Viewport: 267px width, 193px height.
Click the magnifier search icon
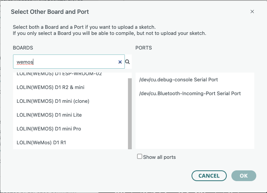pyautogui.click(x=128, y=61)
